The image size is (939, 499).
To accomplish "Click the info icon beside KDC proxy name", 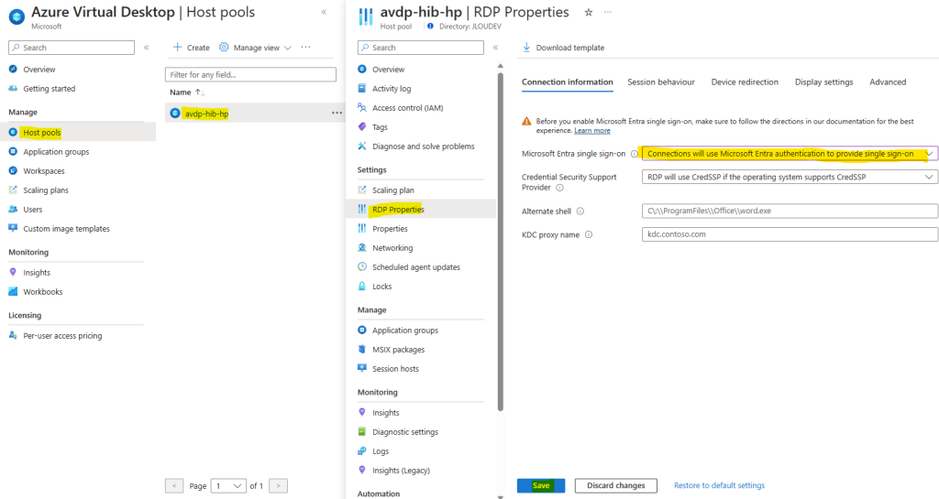I will 589,235.
